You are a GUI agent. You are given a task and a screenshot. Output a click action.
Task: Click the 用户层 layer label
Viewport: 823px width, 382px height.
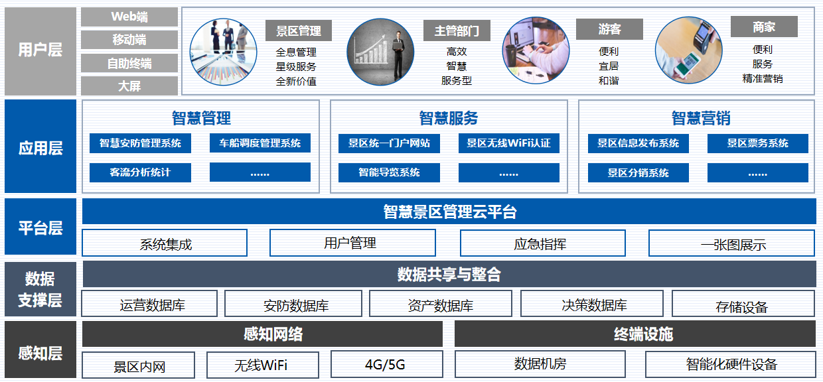coord(40,51)
